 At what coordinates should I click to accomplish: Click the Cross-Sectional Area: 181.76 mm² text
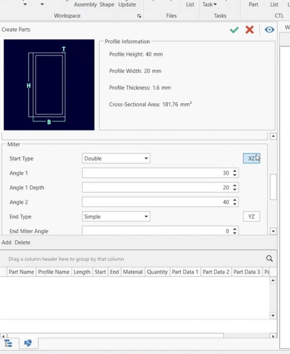click(150, 105)
